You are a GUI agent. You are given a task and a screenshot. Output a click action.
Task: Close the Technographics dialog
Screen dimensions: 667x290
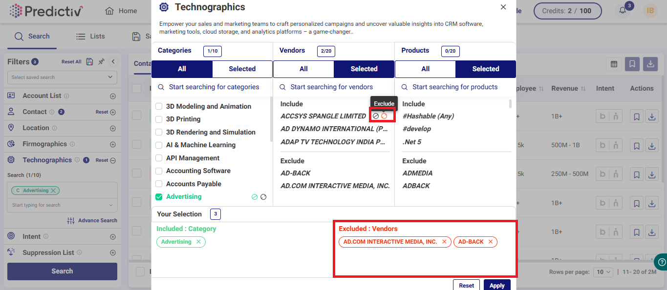(x=503, y=7)
